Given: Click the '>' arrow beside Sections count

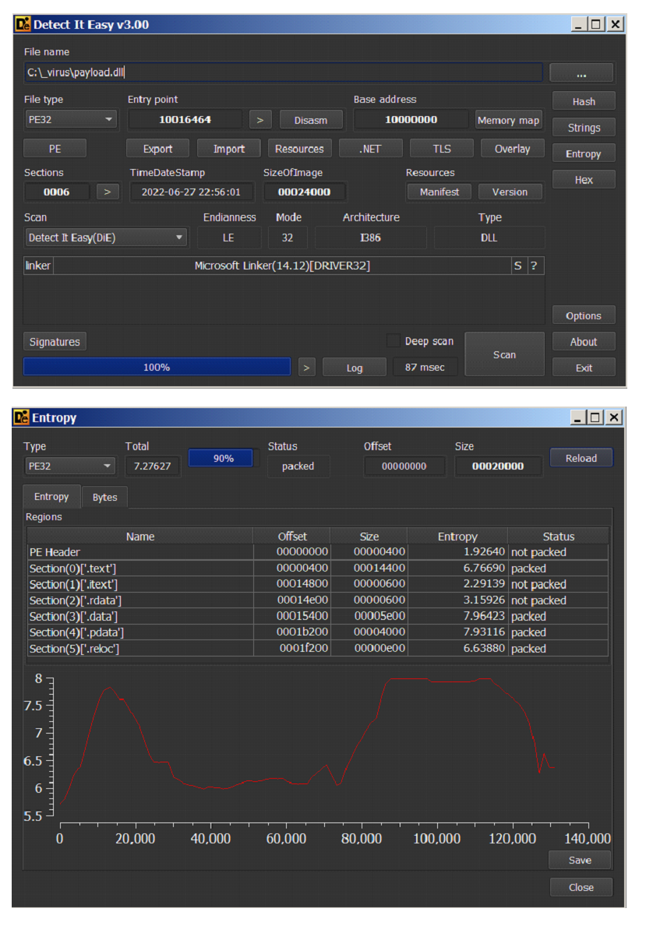Looking at the screenshot, I should [108, 192].
